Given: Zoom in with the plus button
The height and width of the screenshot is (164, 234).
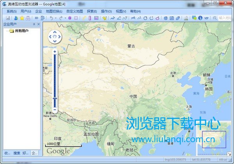Looking at the screenshot, I should (55, 52).
